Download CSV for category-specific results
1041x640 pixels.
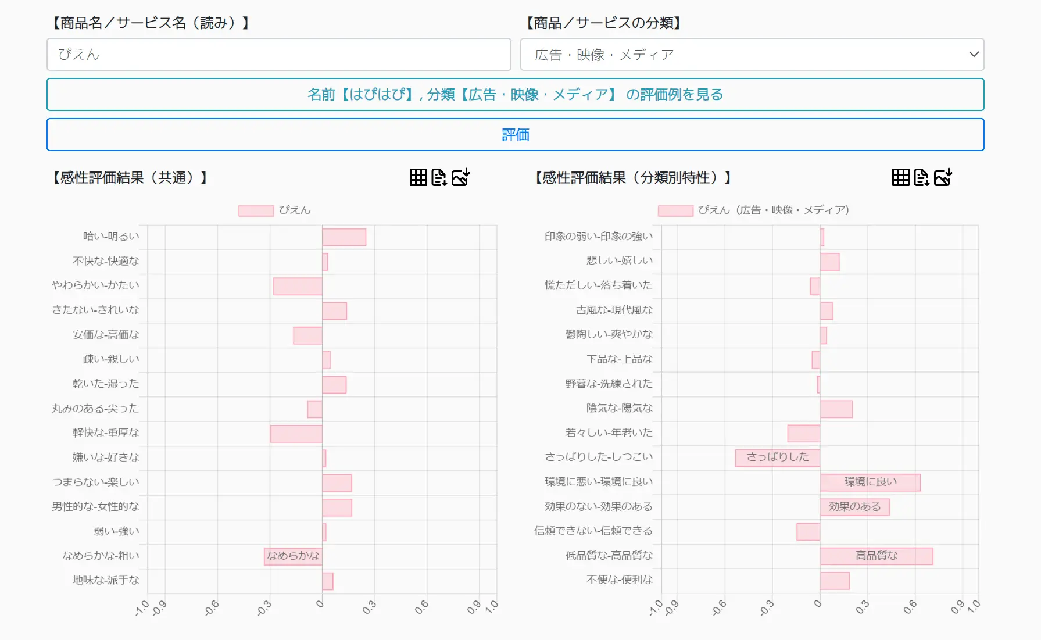point(921,177)
